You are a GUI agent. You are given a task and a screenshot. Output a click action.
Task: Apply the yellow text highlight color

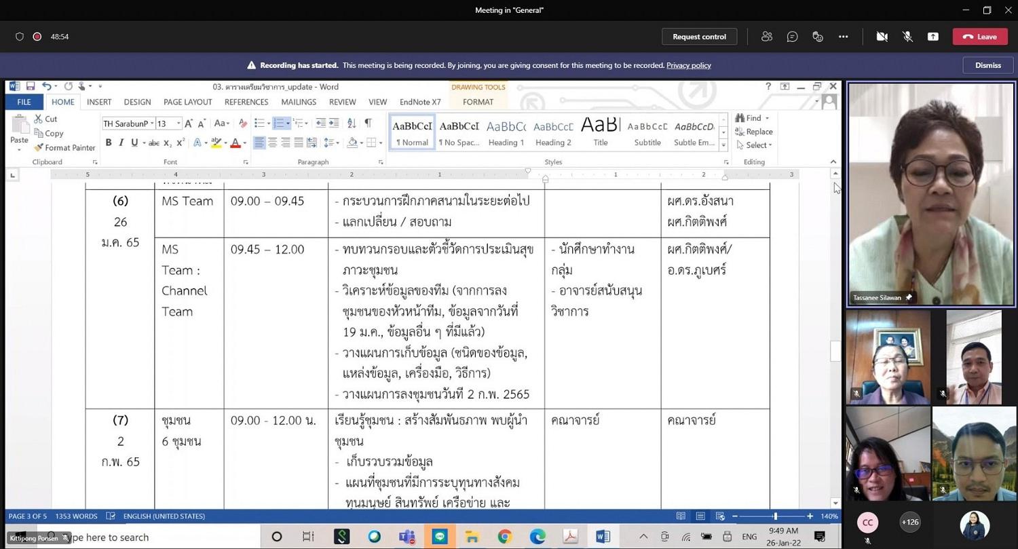(x=216, y=143)
